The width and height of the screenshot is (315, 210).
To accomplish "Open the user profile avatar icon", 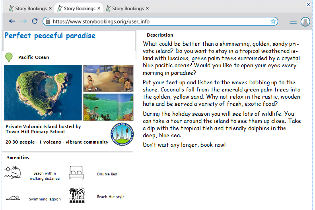I will 305,21.
